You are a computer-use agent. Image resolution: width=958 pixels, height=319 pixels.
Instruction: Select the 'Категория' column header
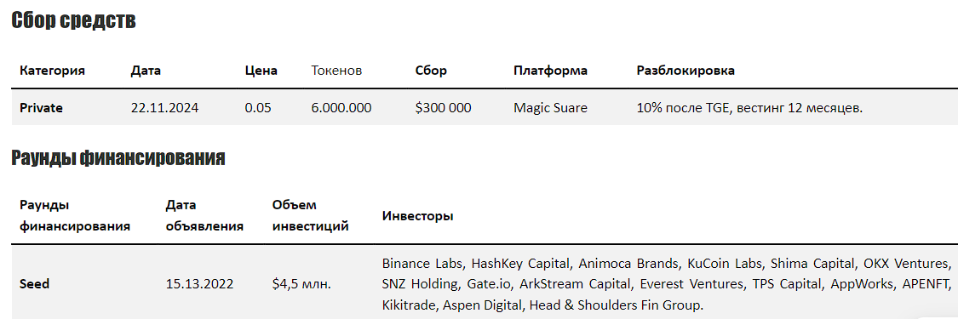click(x=52, y=71)
